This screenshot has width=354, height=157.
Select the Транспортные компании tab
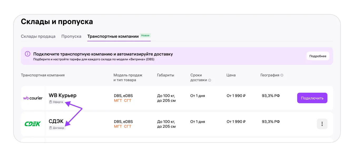pyautogui.click(x=113, y=36)
